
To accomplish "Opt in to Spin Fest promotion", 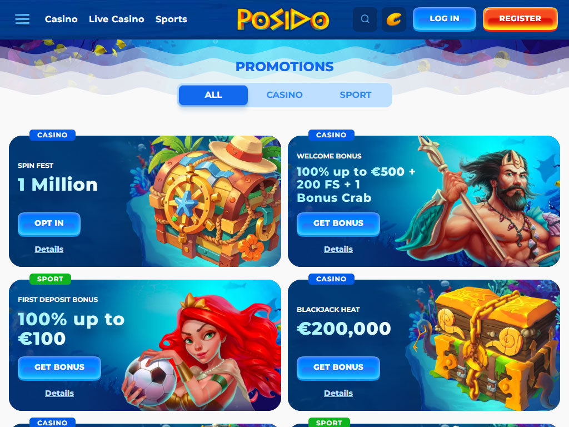I will pyautogui.click(x=49, y=224).
